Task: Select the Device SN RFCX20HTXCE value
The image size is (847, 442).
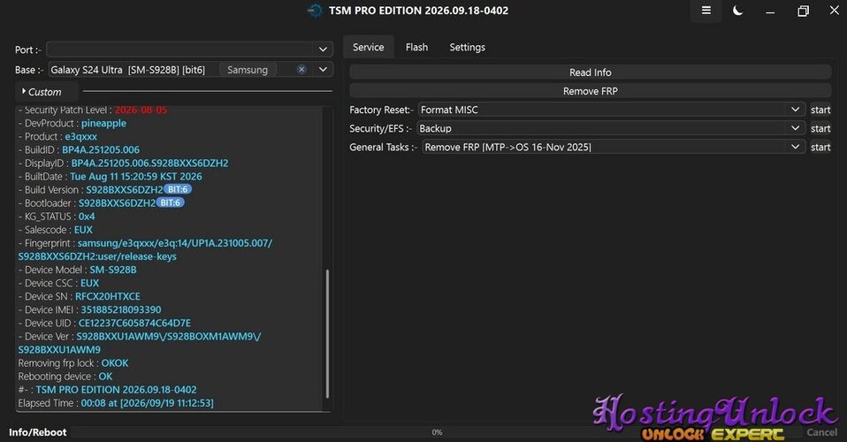Action: [108, 296]
